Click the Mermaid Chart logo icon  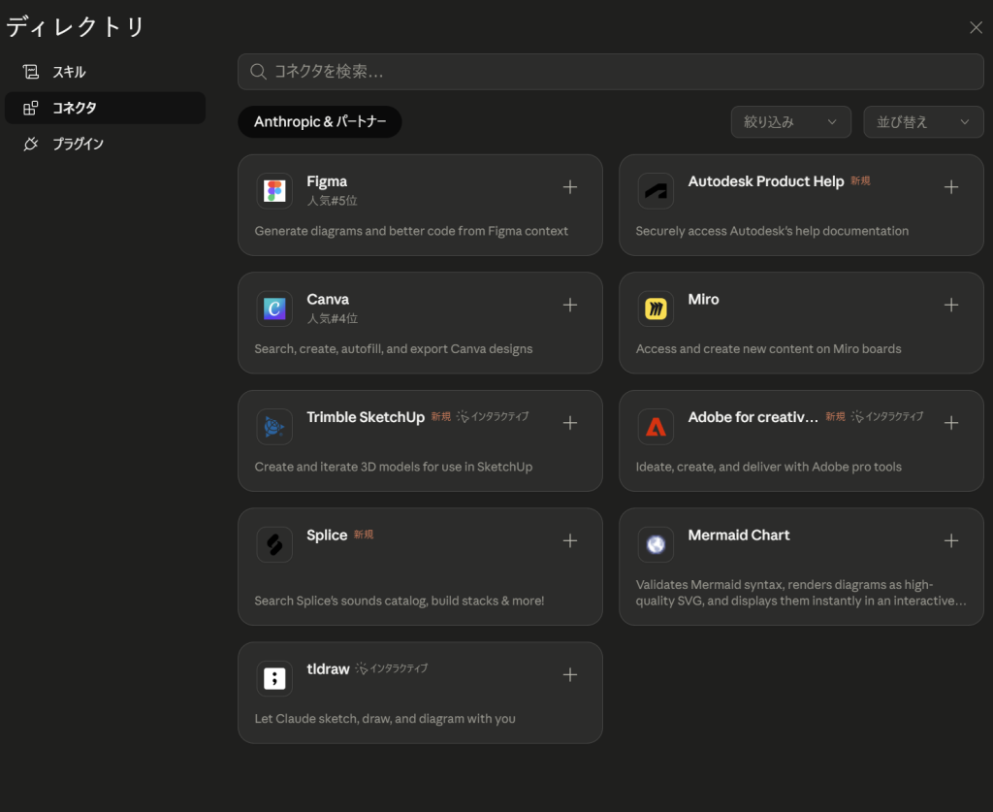656,545
